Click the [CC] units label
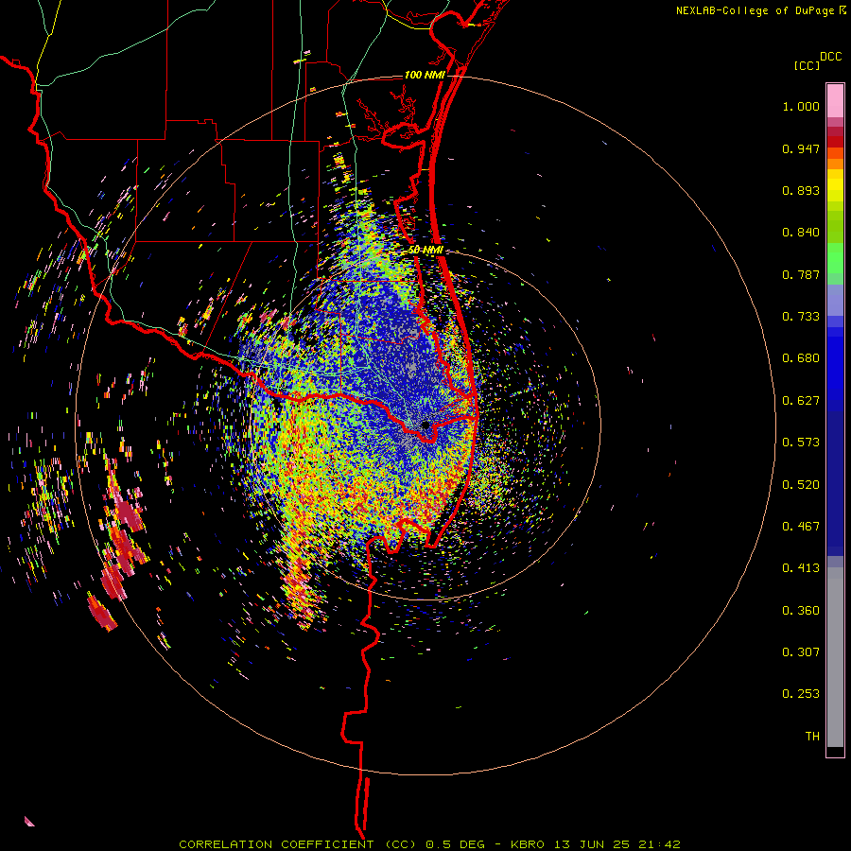 click(x=807, y=65)
